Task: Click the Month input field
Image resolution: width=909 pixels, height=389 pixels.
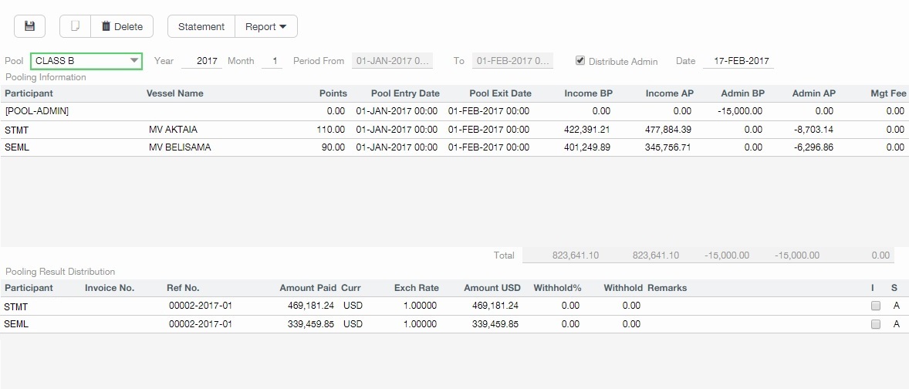Action: [272, 61]
